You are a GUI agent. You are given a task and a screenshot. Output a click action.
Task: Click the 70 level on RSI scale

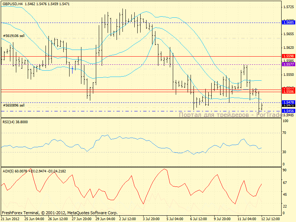tap(285, 132)
